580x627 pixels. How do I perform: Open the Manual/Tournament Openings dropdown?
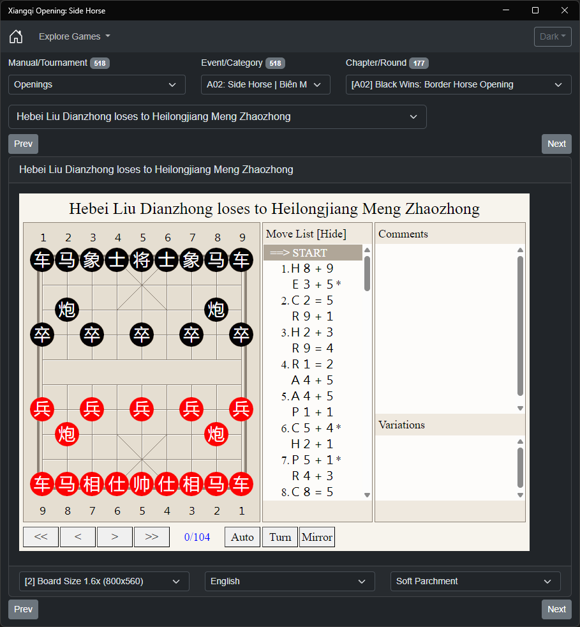pyautogui.click(x=97, y=85)
